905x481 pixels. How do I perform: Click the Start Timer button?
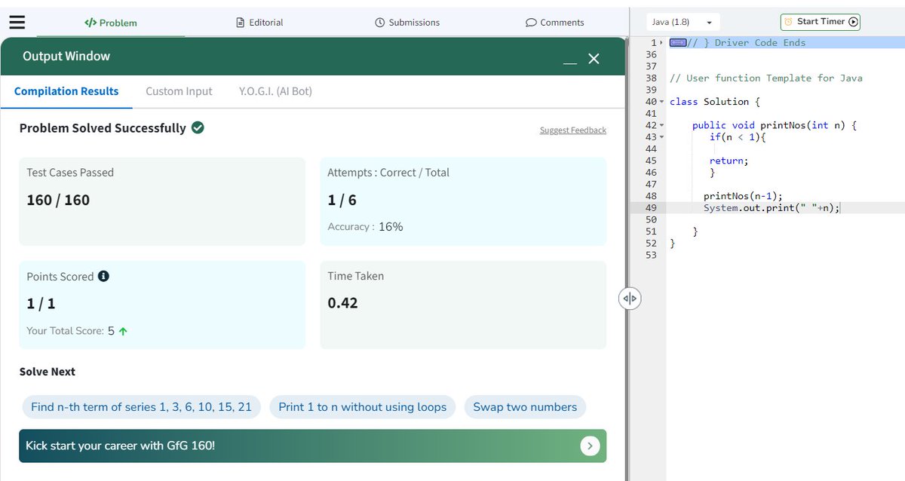(x=821, y=22)
